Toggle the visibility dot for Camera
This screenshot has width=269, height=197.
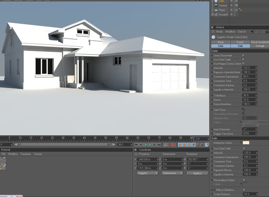tap(231, 5)
